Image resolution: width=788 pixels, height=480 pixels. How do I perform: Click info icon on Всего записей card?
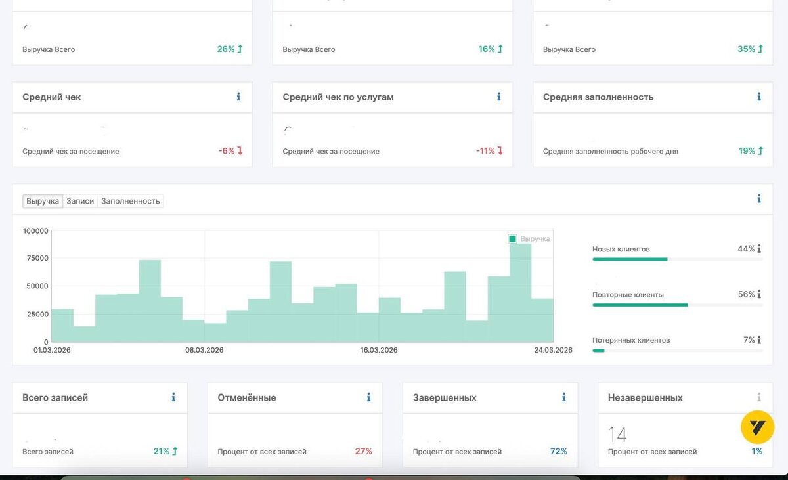[x=173, y=397]
